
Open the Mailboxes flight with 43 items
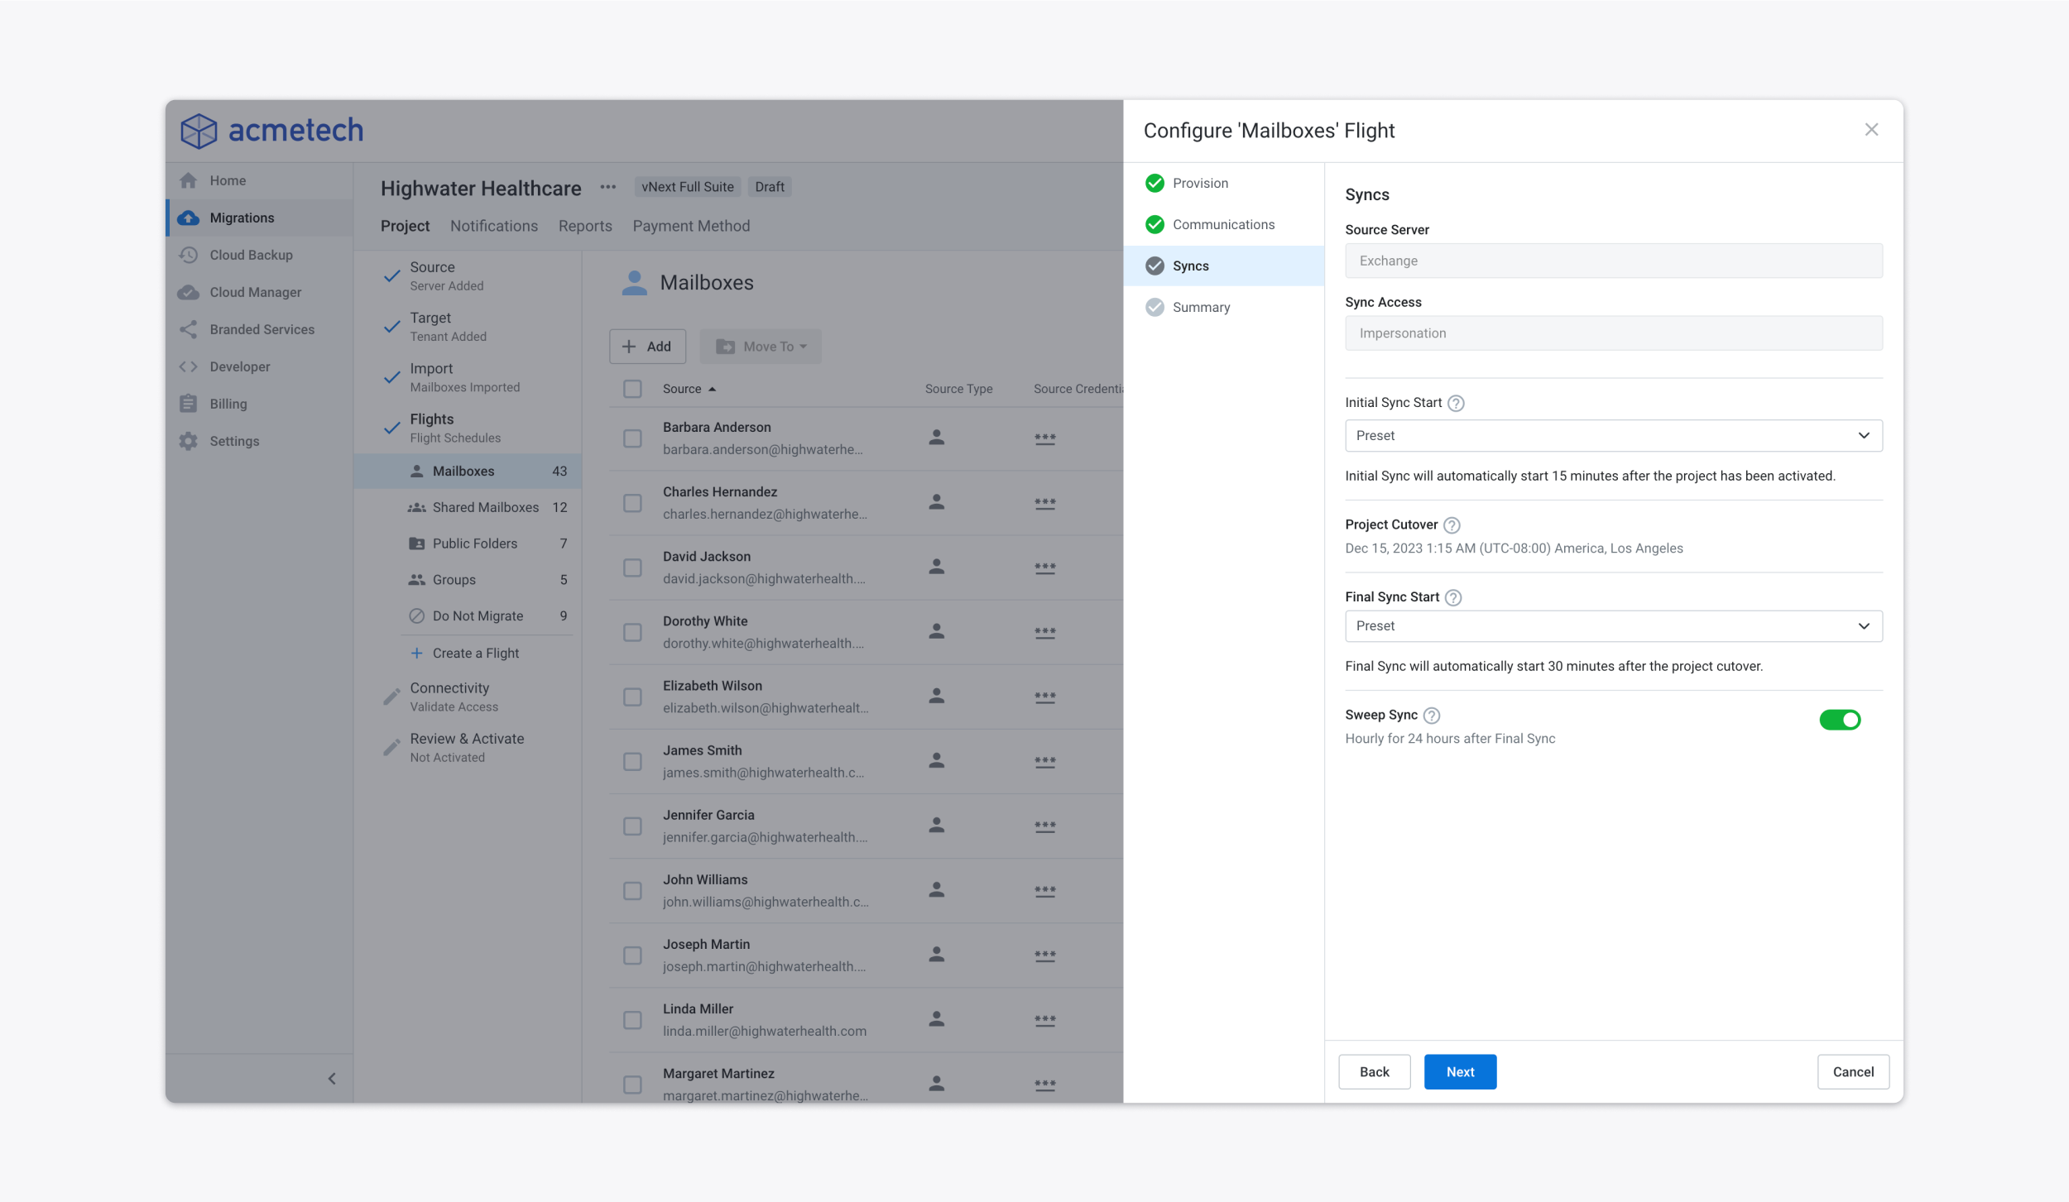tap(468, 471)
